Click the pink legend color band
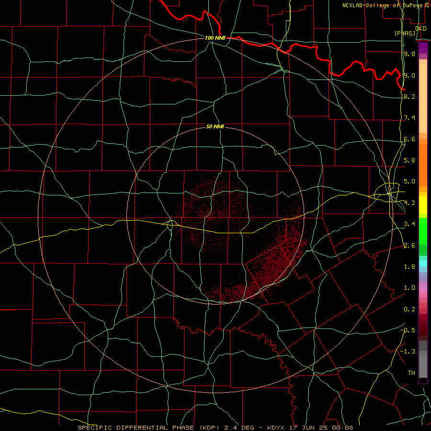 click(x=423, y=290)
